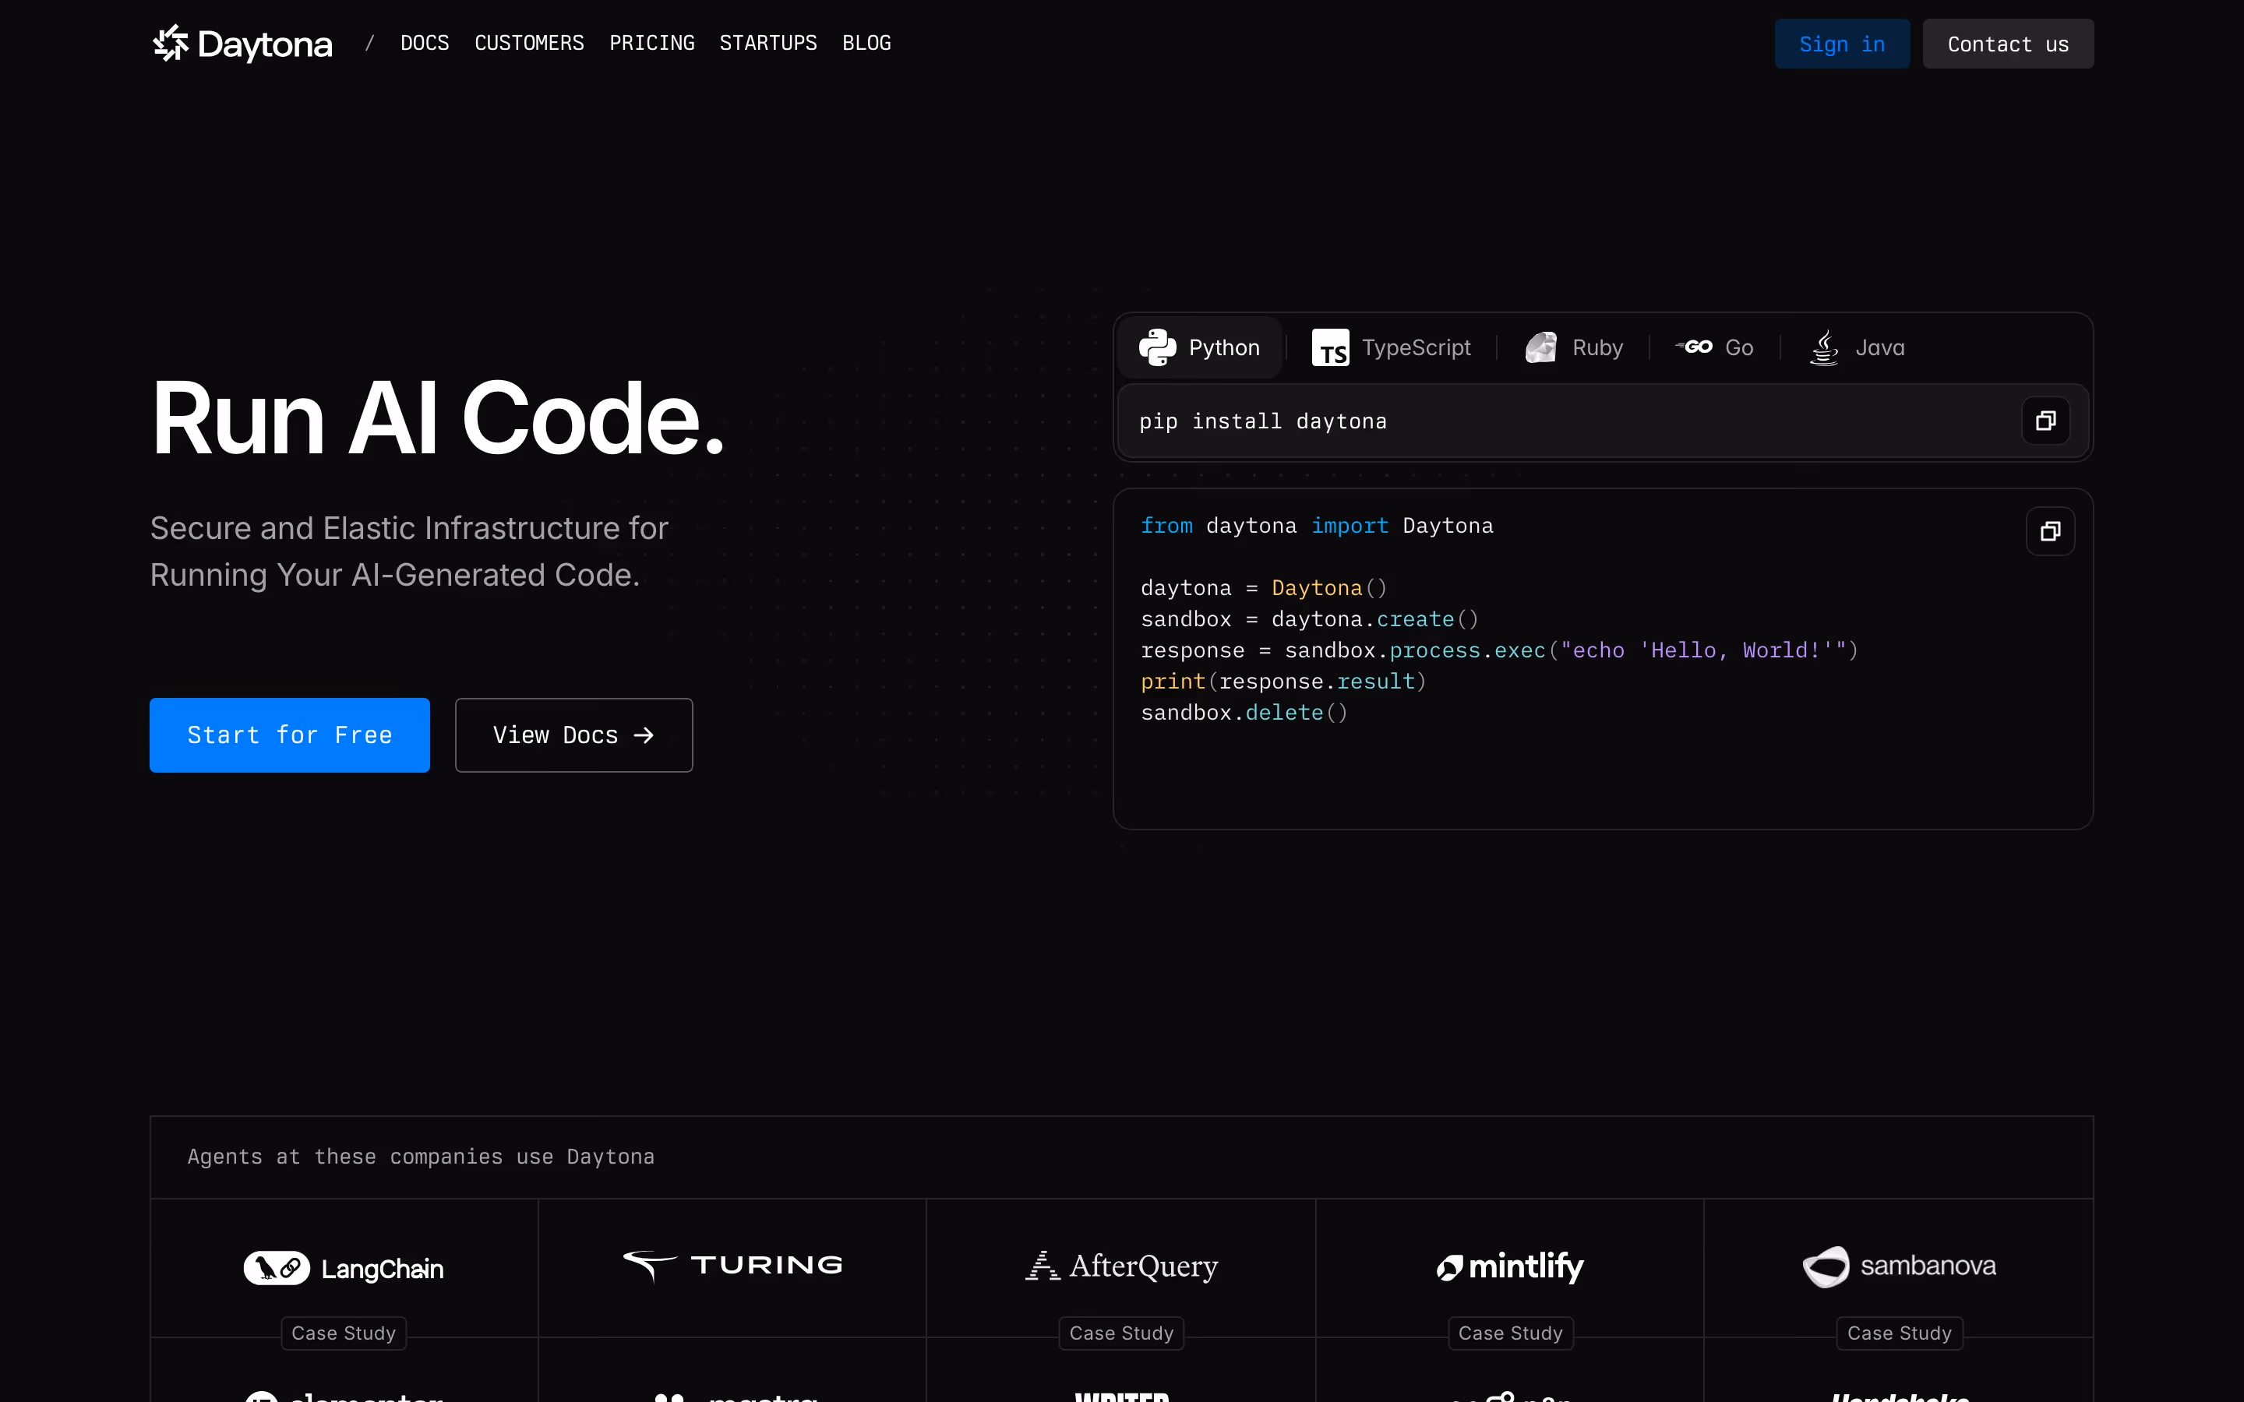Open sambanova Case Study link
The image size is (2244, 1402).
[1899, 1333]
